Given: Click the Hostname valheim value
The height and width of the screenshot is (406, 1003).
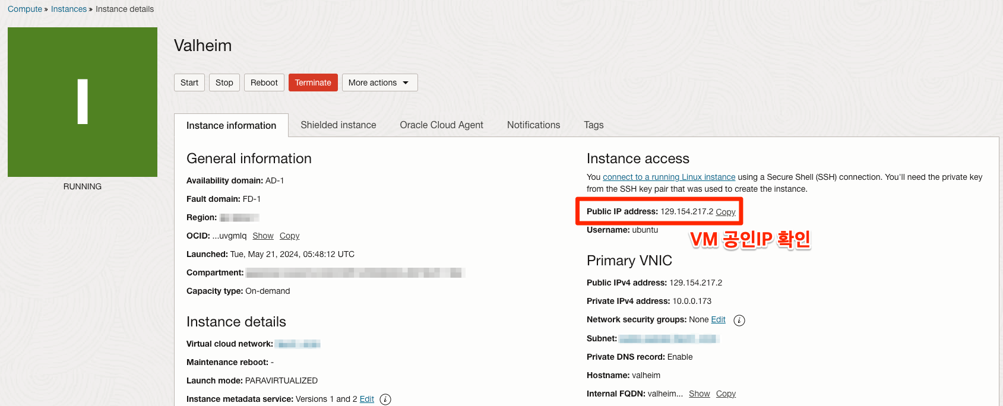Looking at the screenshot, I should click(x=646, y=375).
